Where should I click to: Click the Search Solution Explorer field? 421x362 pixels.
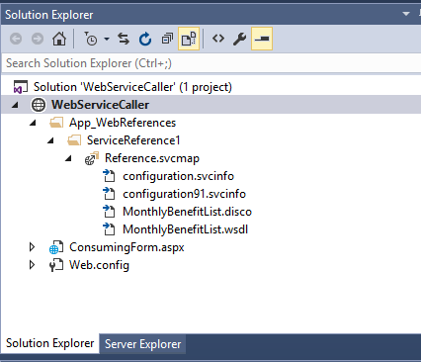pyautogui.click(x=210, y=63)
